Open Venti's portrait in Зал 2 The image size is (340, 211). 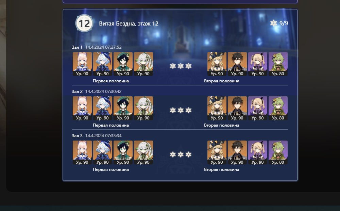[123, 108]
